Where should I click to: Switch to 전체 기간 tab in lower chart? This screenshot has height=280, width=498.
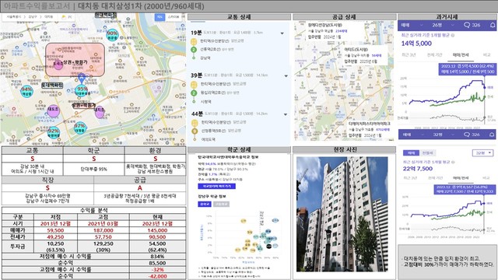(x=436, y=178)
